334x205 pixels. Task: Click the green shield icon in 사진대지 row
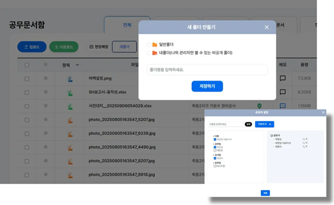pos(260,106)
